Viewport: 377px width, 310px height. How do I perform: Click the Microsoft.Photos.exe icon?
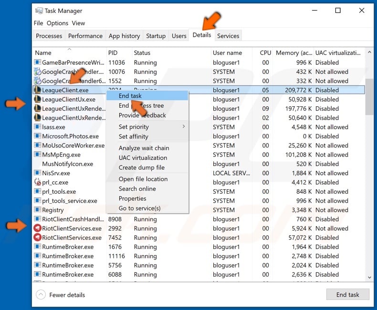click(37, 136)
